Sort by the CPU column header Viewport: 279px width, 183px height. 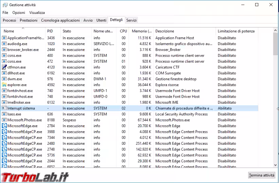(x=123, y=31)
